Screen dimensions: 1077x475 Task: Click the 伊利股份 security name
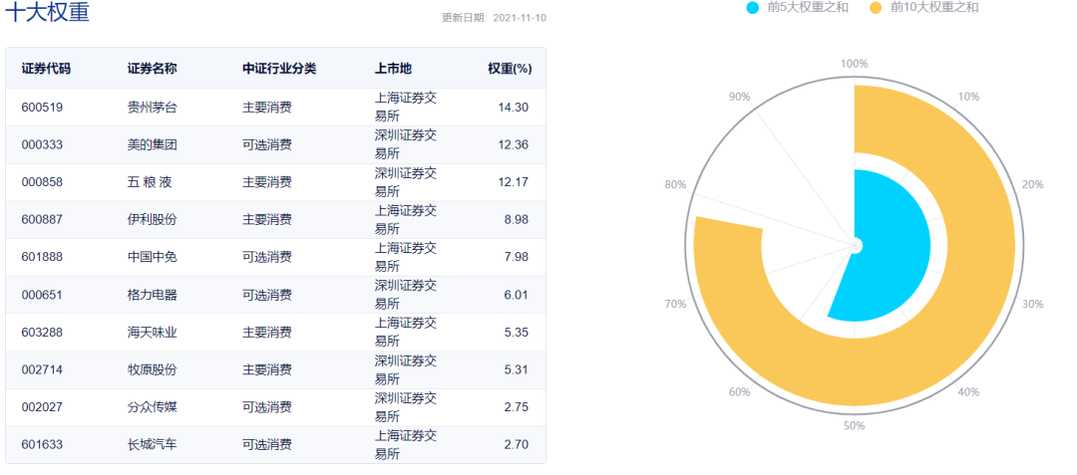[153, 220]
